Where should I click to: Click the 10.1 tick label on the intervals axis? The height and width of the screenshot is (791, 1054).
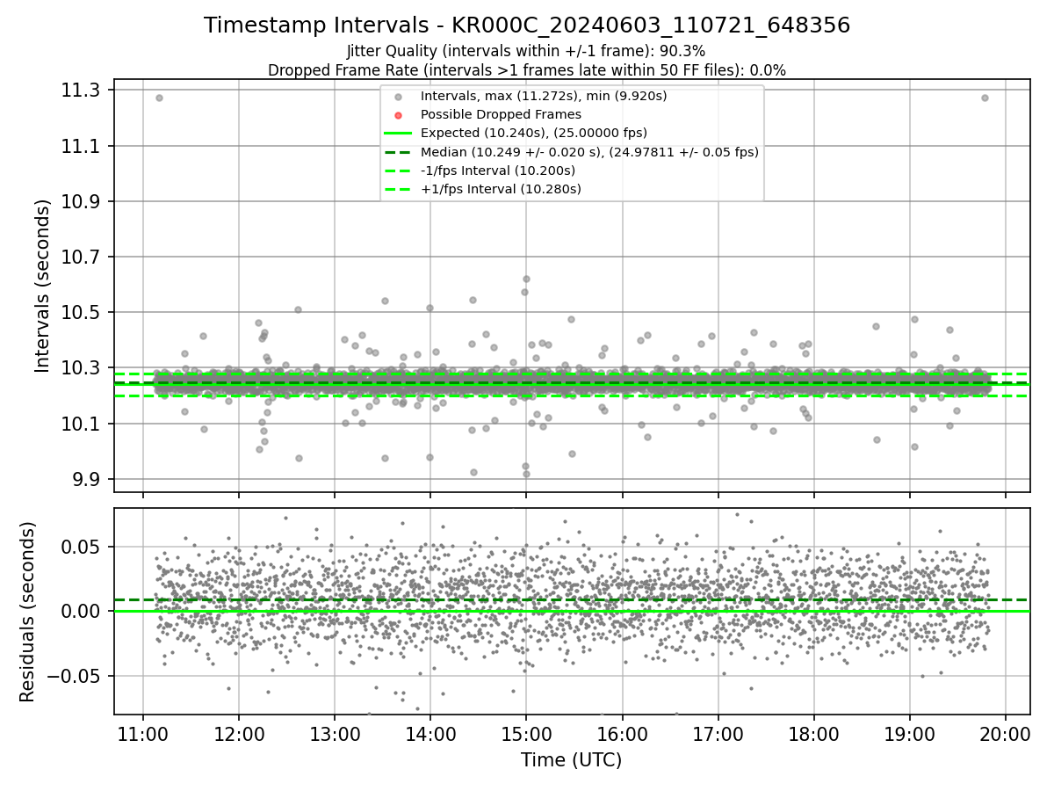[x=83, y=424]
